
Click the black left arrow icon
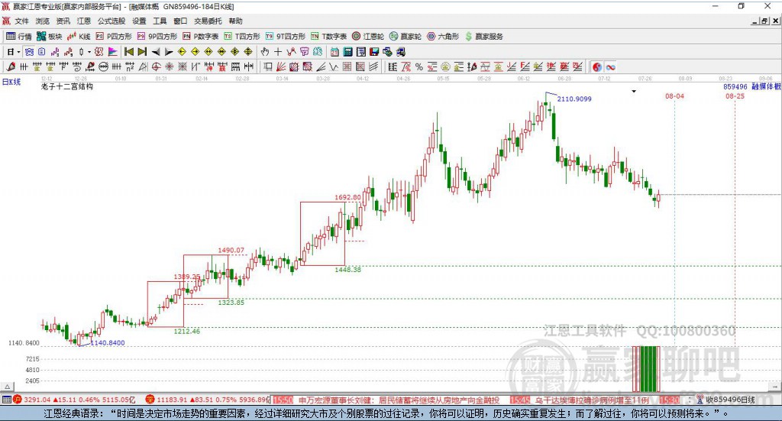pyautogui.click(x=156, y=52)
